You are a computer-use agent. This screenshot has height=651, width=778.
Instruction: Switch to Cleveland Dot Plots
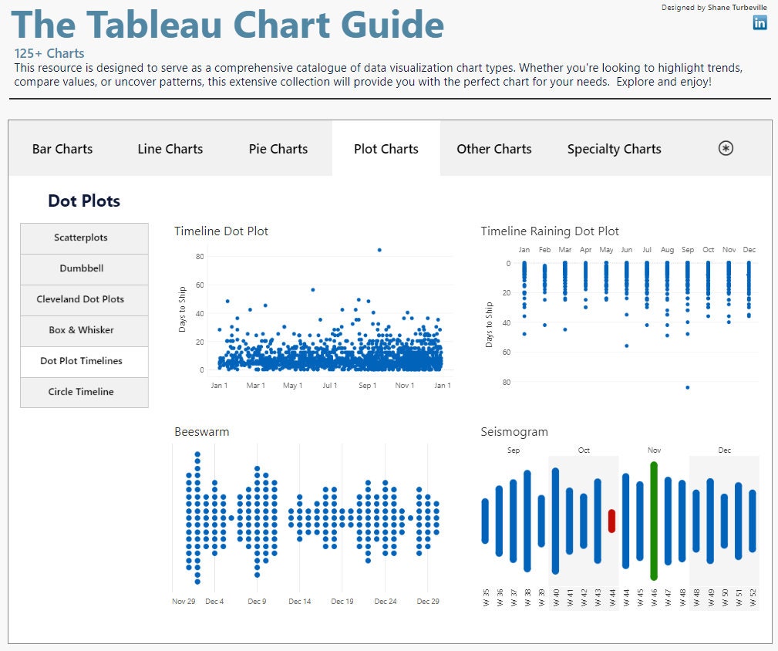(83, 299)
